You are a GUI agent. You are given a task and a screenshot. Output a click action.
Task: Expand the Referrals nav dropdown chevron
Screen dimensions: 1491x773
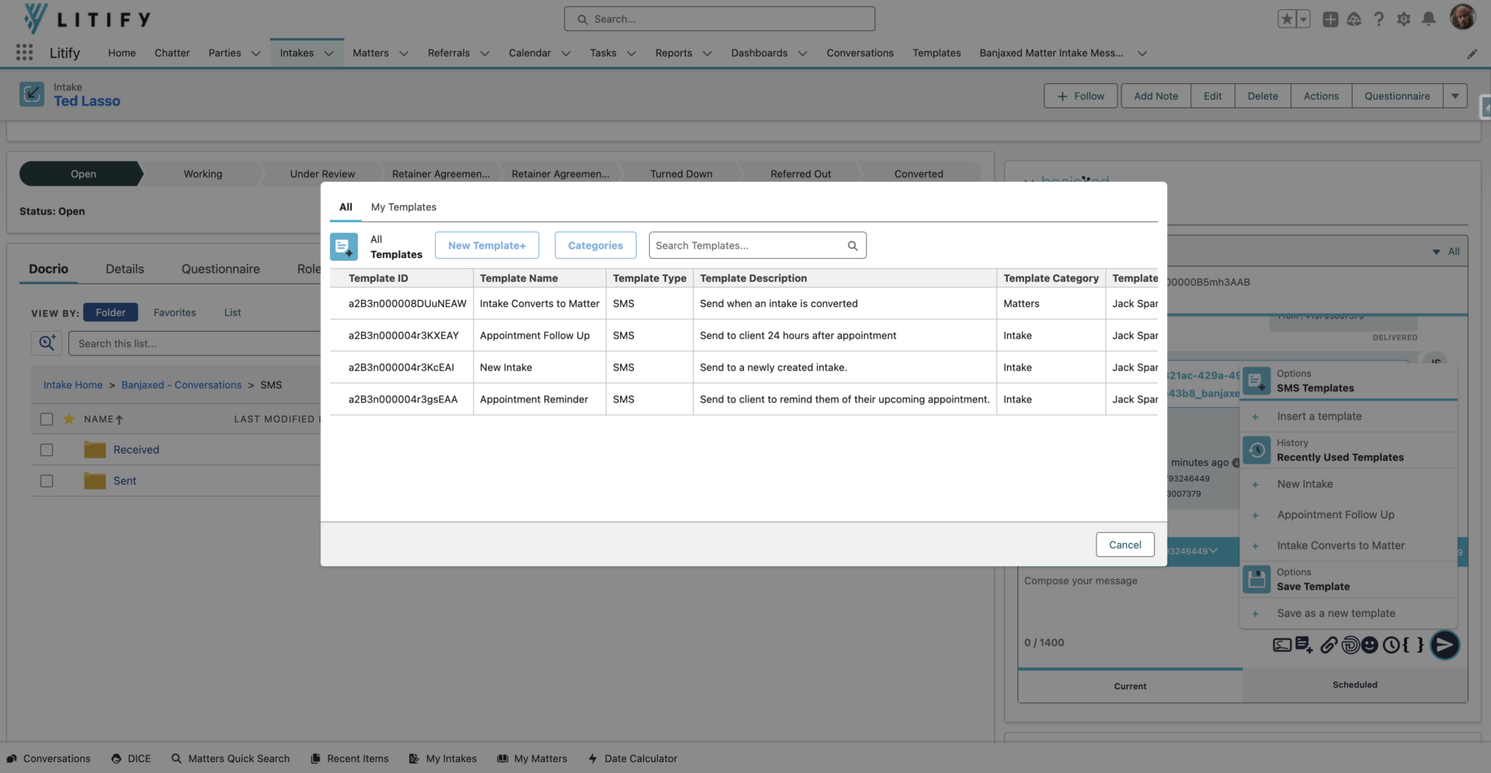[x=485, y=54]
